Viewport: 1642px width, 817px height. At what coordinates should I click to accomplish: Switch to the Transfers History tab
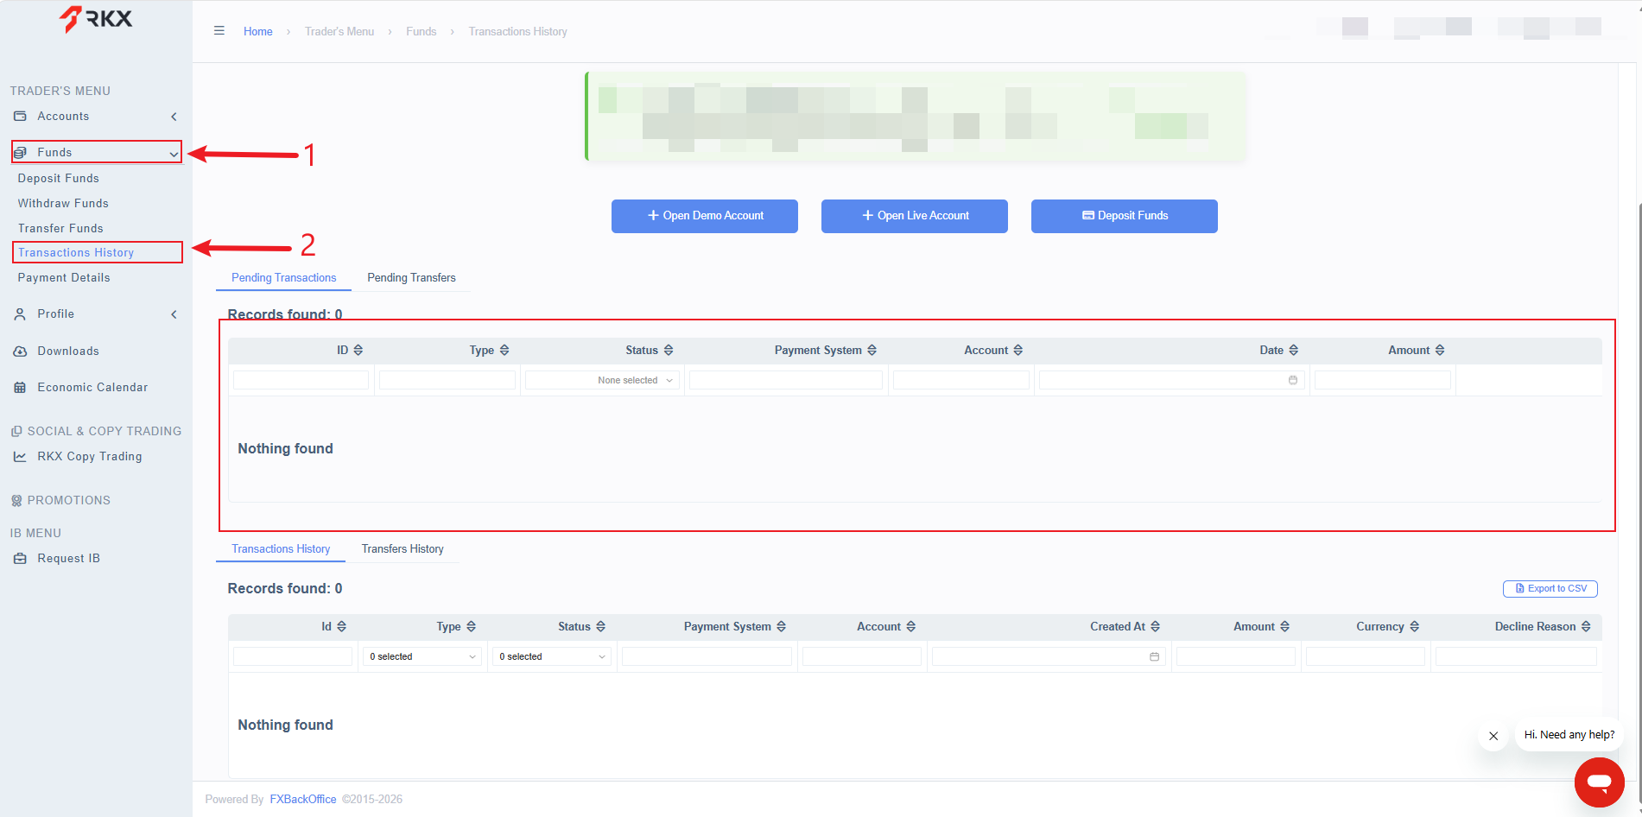coord(403,548)
